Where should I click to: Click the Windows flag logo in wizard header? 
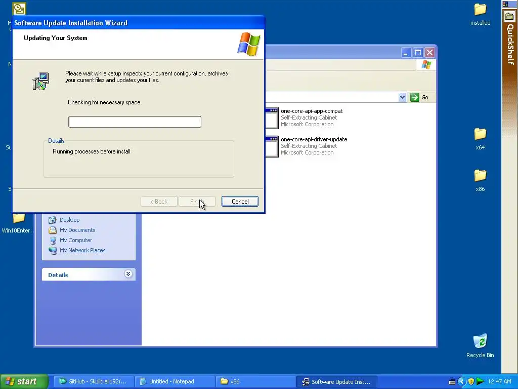(x=249, y=44)
